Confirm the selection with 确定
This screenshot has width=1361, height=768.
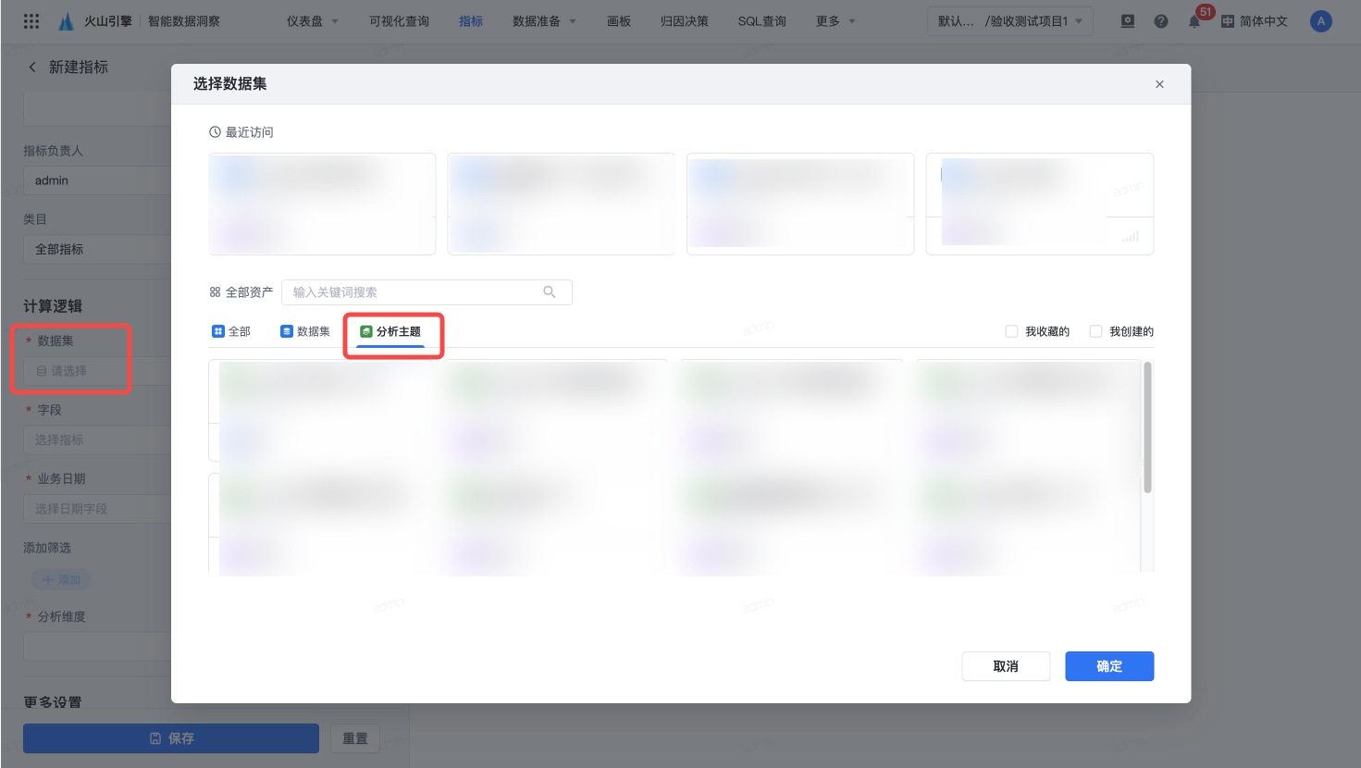coord(1109,666)
